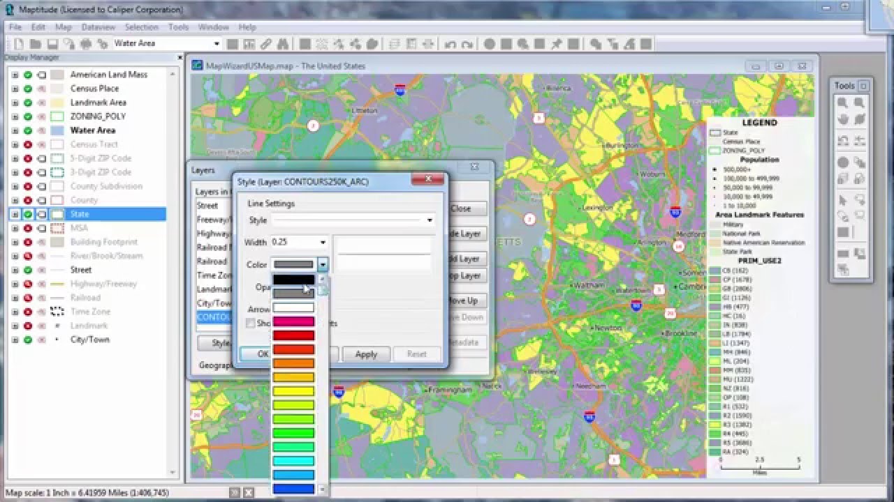Viewport: 894px width, 502px height.
Task: Show the County layer
Action: pyautogui.click(x=28, y=200)
